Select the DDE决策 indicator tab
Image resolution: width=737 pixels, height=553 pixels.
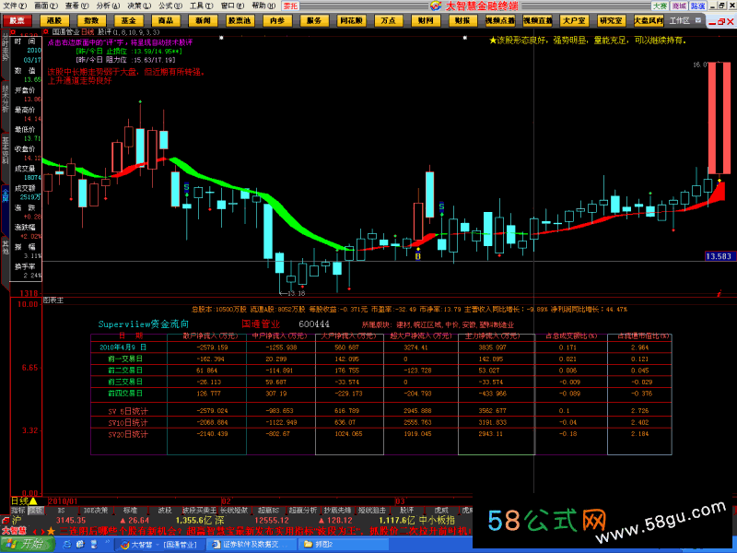click(x=96, y=511)
